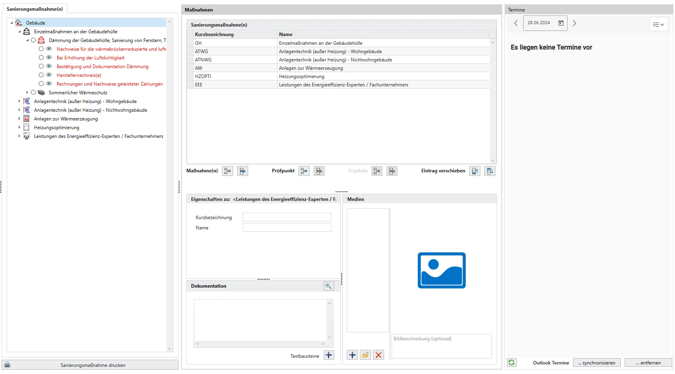The width and height of the screenshot is (675, 374).
Task: Open the list view dropdown in Termine
Action: (x=658, y=25)
